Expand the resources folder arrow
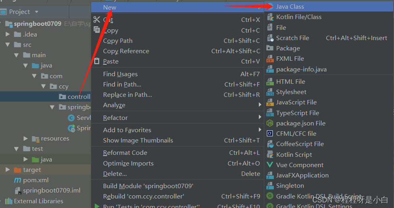Image resolution: width=394 pixels, height=208 pixels. (26, 139)
